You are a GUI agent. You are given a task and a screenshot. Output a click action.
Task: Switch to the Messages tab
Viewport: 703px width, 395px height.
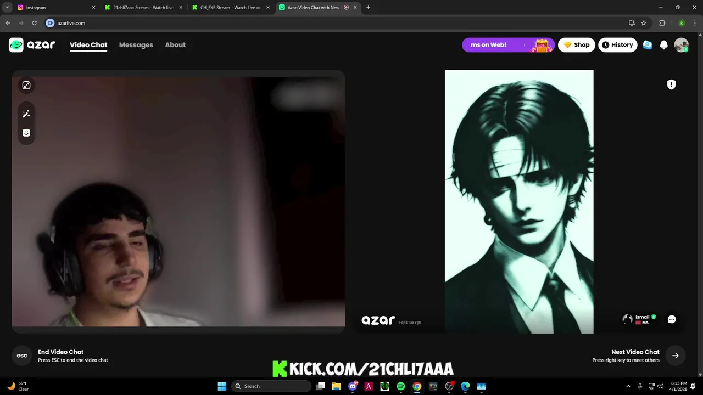point(136,45)
